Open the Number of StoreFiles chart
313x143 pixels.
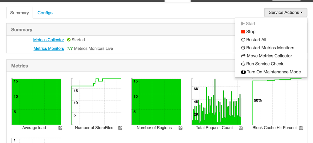coord(96,102)
